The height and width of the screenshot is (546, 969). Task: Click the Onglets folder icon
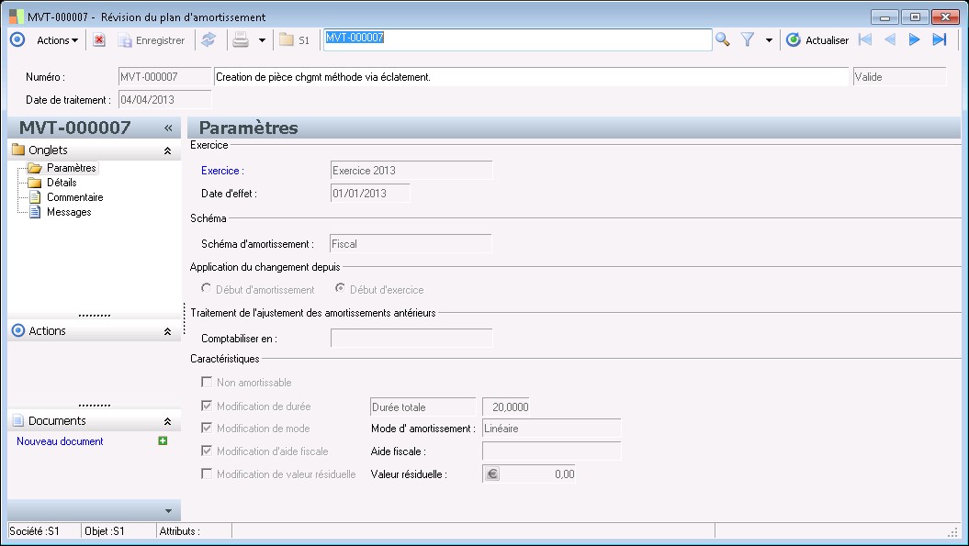coord(18,150)
